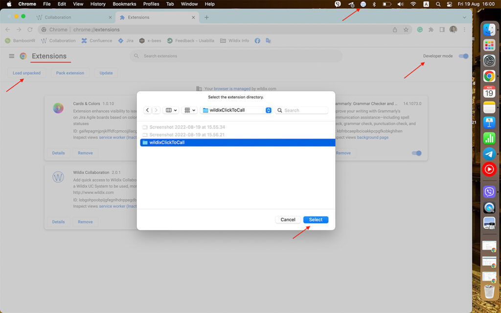Open the Bookmarks menu in menu bar
This screenshot has height=313, width=501.
click(124, 4)
